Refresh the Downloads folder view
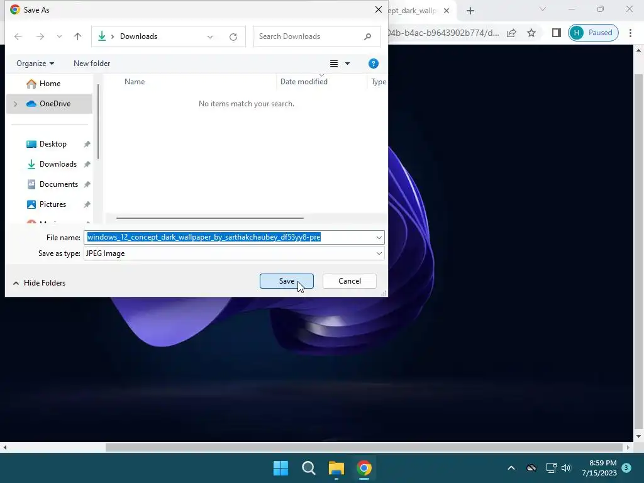644x483 pixels. click(x=233, y=37)
